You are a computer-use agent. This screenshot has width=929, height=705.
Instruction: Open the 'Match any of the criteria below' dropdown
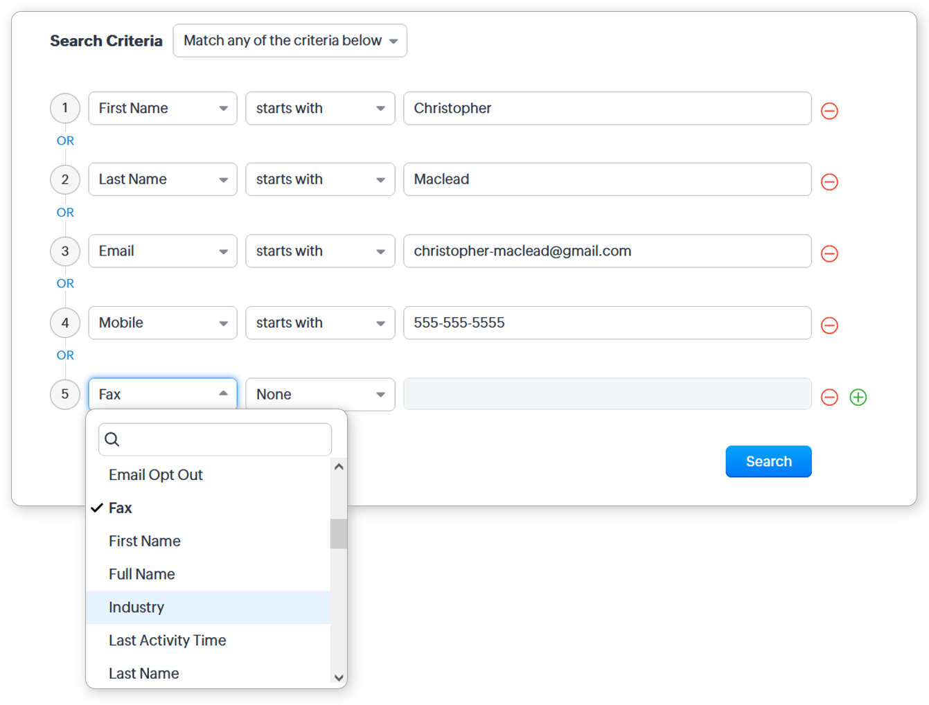[290, 41]
